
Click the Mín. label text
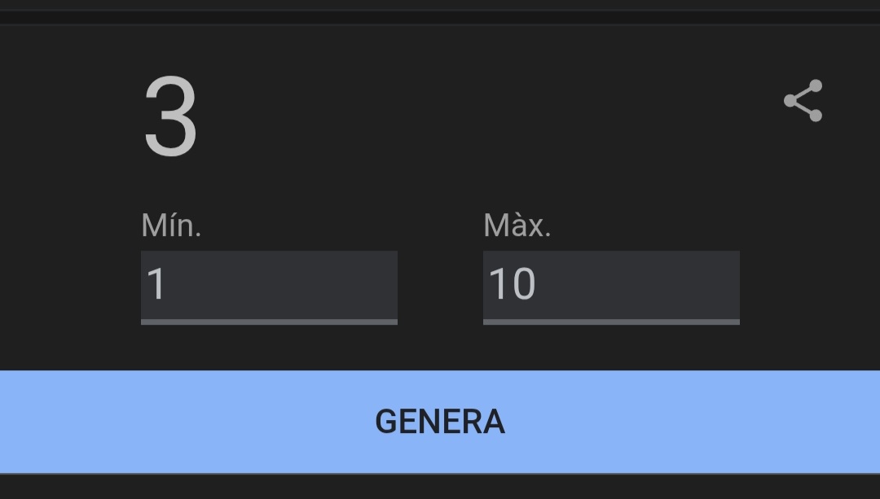pyautogui.click(x=171, y=225)
